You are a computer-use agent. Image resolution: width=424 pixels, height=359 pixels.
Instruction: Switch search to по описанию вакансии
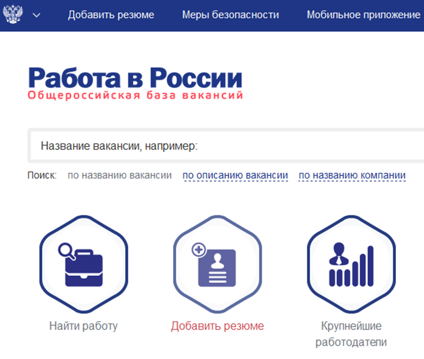point(235,175)
